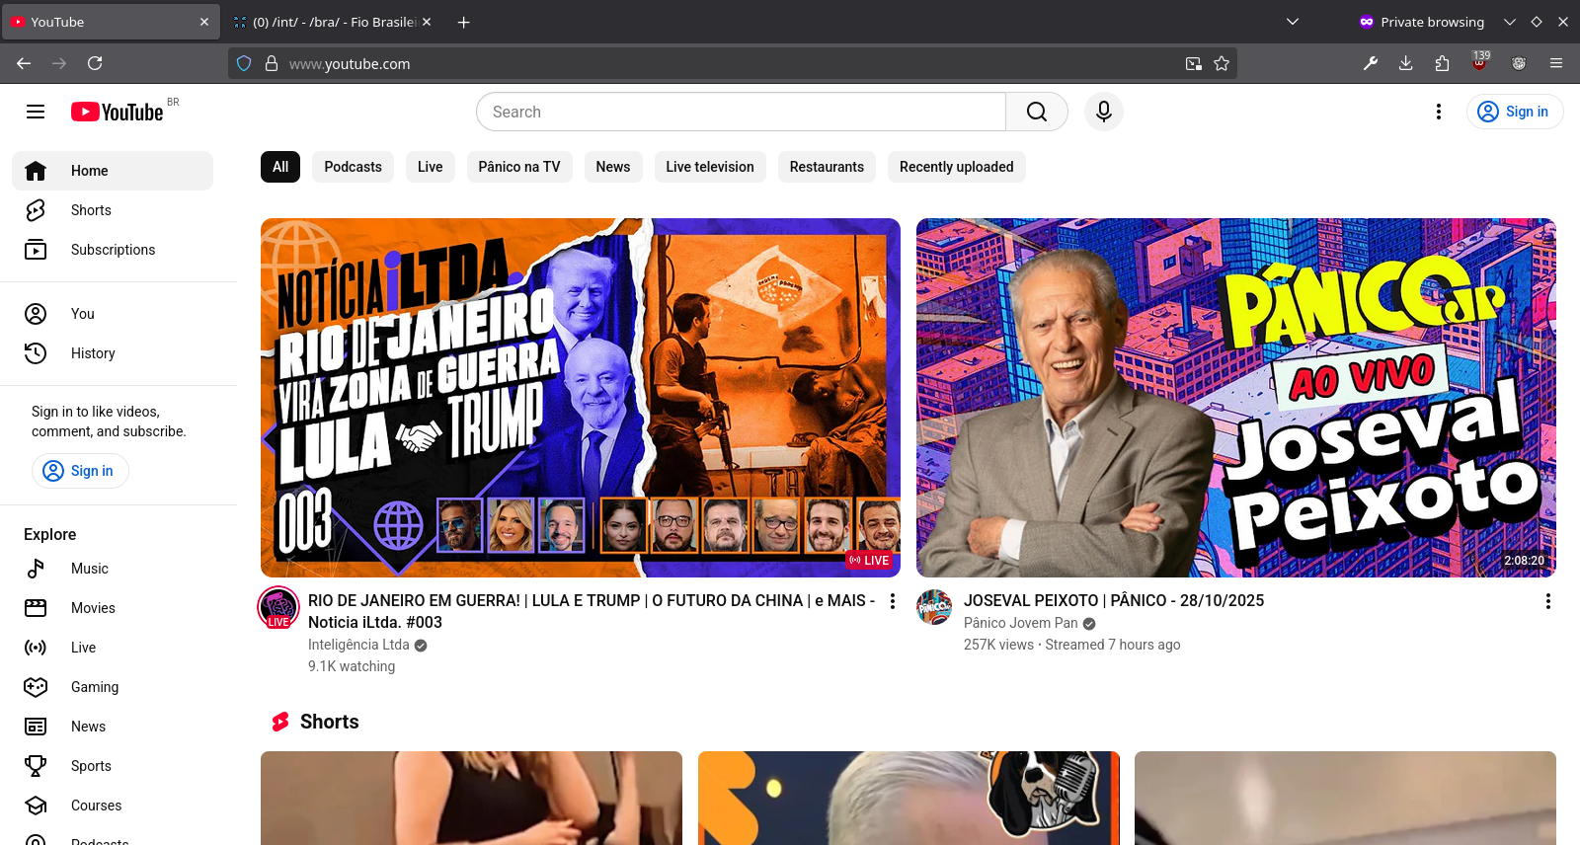The image size is (1580, 845).
Task: Select the Recently uploaded chip
Action: tap(957, 167)
